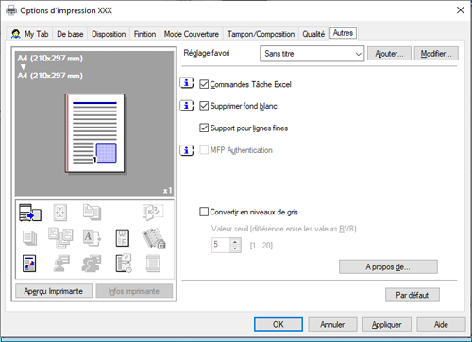Enable Convertir en niveaux de gris
472x342 pixels.
pyautogui.click(x=204, y=212)
